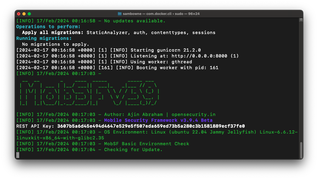
Task: Click the 'opensecurity.in' address
Action: point(194,115)
